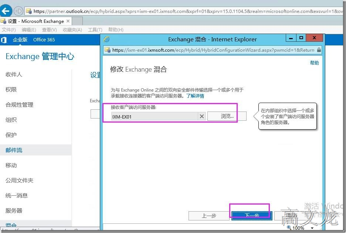Open the blank new tab button

77,21
